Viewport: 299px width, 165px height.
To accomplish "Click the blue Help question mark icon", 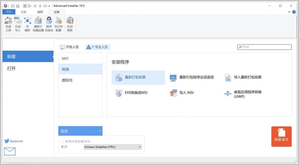I will [x=294, y=12].
